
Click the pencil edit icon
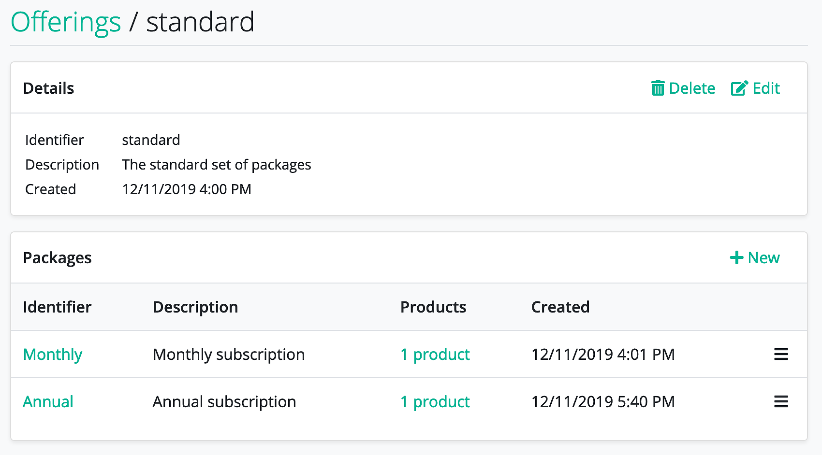[x=739, y=88]
